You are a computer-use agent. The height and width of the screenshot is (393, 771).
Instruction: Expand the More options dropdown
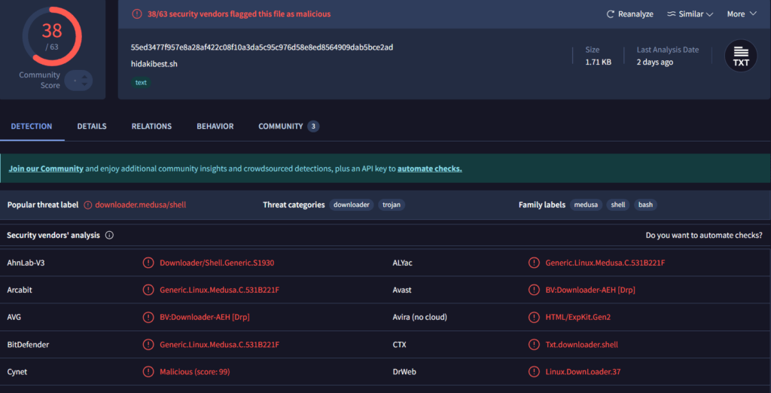[x=741, y=14]
